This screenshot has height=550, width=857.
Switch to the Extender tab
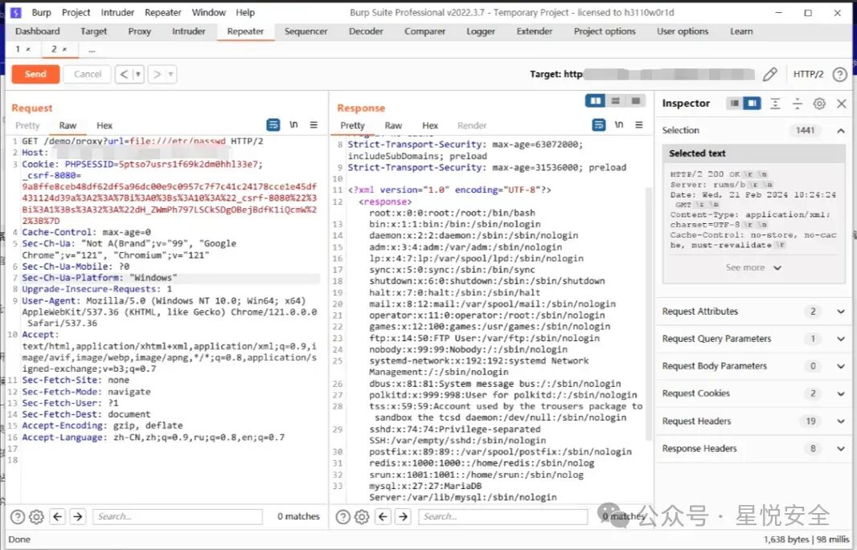click(x=534, y=31)
